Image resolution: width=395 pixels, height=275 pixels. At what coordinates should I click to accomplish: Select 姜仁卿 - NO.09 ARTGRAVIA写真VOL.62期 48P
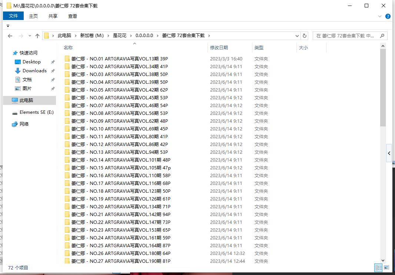pyautogui.click(x=120, y=121)
